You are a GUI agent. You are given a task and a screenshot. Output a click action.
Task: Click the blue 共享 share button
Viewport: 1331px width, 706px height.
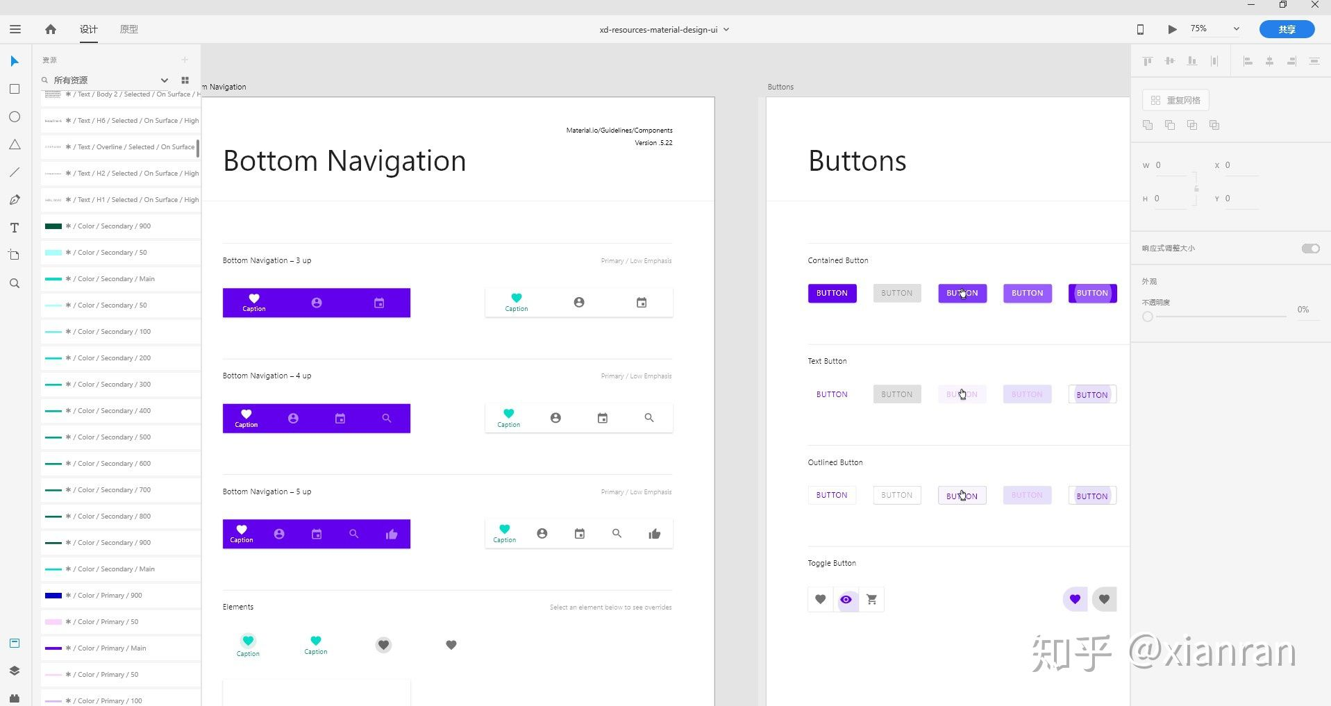(x=1287, y=29)
